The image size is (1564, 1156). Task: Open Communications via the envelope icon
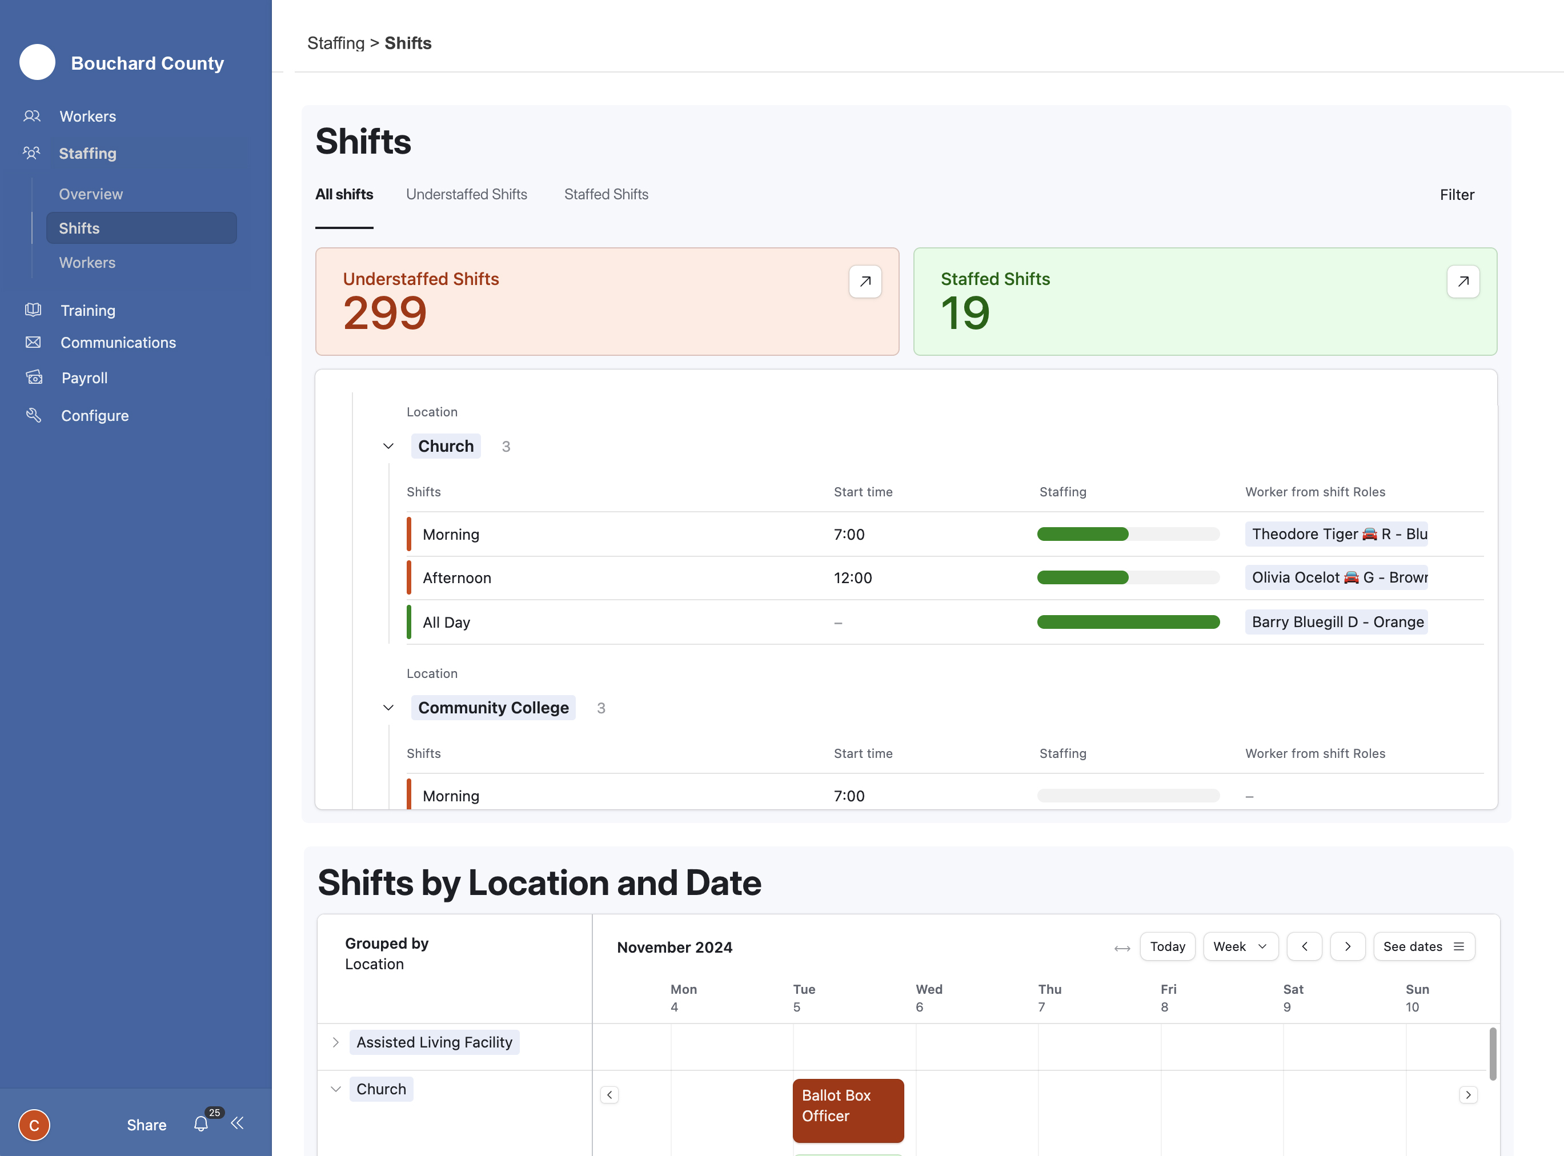pos(33,342)
